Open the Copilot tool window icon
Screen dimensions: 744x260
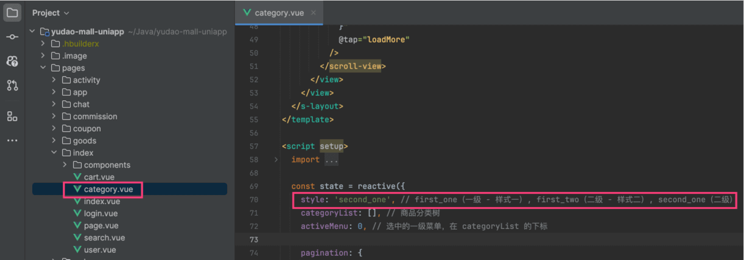tap(12, 61)
